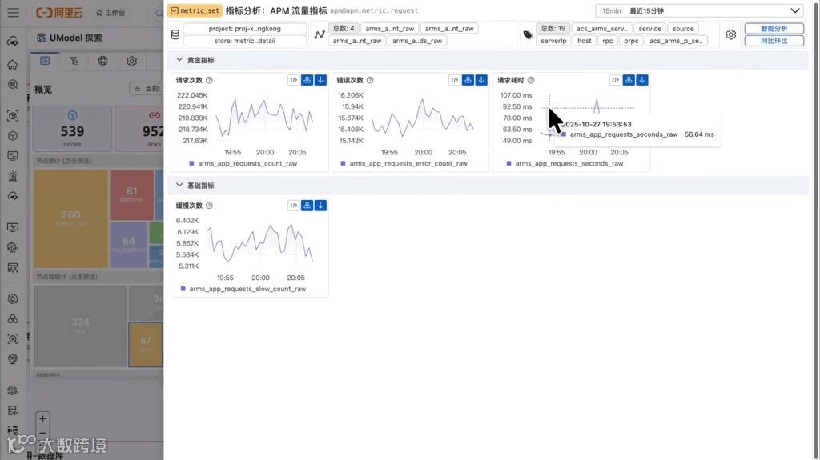Open code view for 请求次数 chart
This screenshot has height=460, width=820.
[293, 80]
